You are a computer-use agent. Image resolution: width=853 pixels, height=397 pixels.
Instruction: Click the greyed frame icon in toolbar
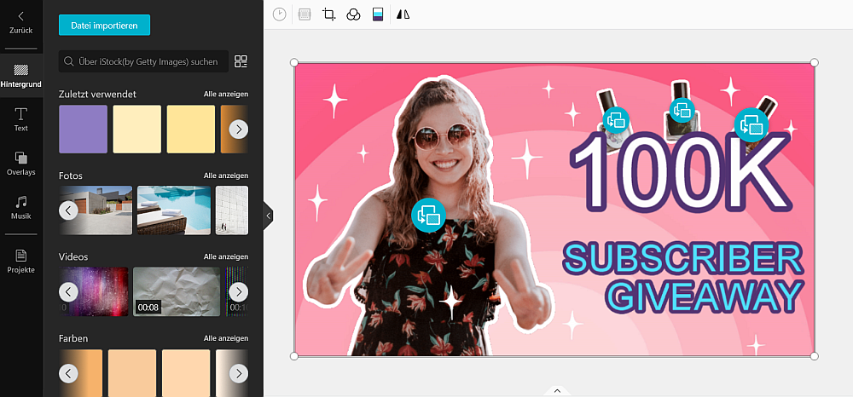point(305,14)
